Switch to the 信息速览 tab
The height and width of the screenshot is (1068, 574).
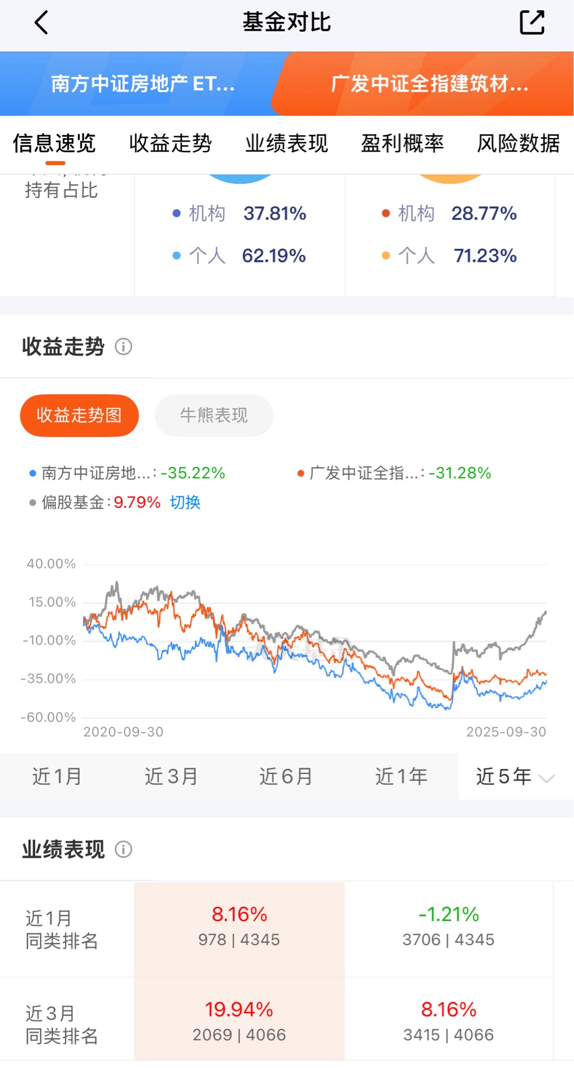pyautogui.click(x=54, y=144)
